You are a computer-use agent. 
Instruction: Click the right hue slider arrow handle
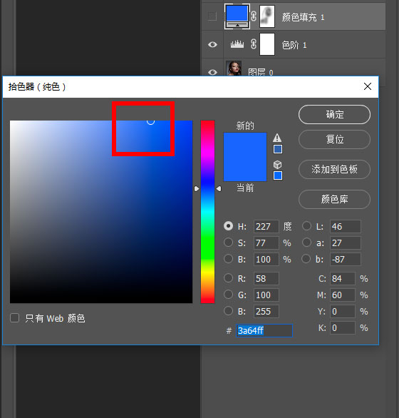pyautogui.click(x=219, y=189)
